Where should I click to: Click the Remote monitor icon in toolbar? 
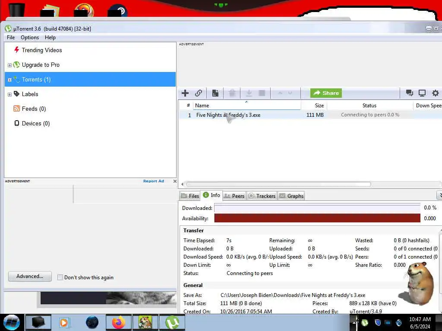click(422, 93)
